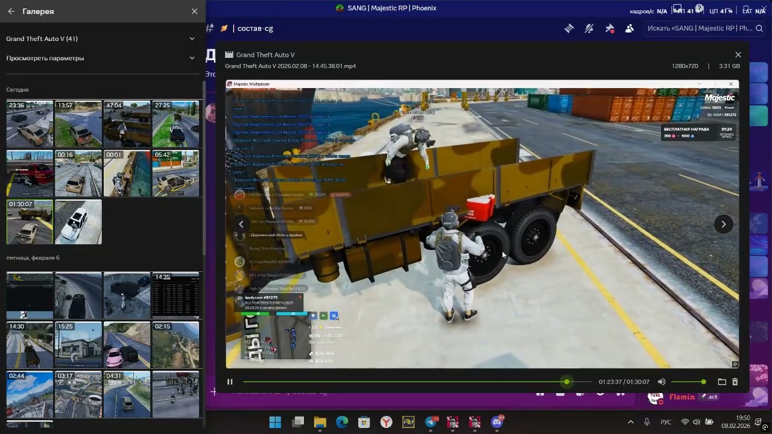Open the Windows Start menu
Screen dimensions: 772x434
[x=275, y=422]
